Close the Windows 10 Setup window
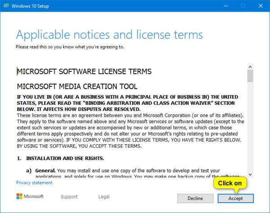The height and width of the screenshot is (213, 270). click(261, 6)
